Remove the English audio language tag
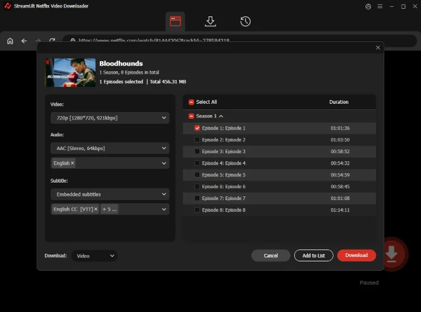 tap(72, 163)
